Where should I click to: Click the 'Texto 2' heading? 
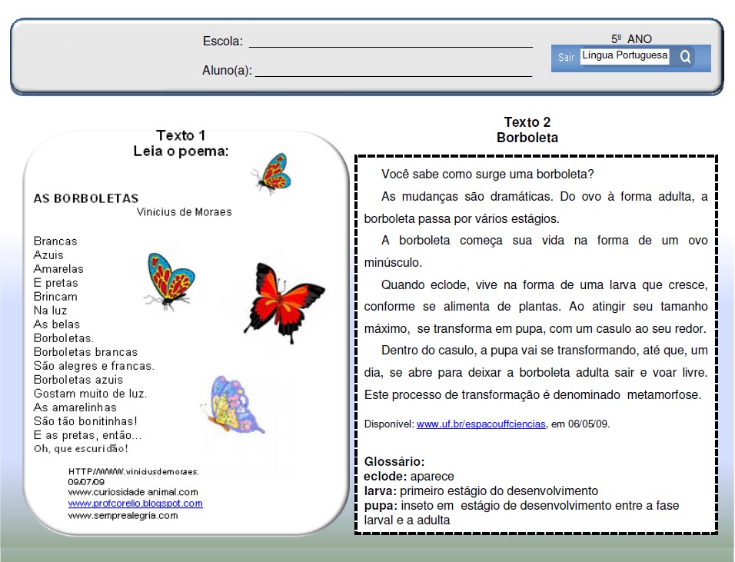pos(527,122)
